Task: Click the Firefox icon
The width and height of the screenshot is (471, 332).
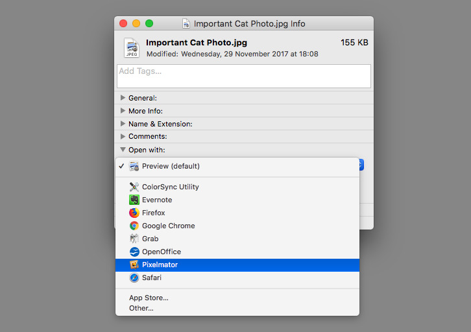Action: coord(134,213)
